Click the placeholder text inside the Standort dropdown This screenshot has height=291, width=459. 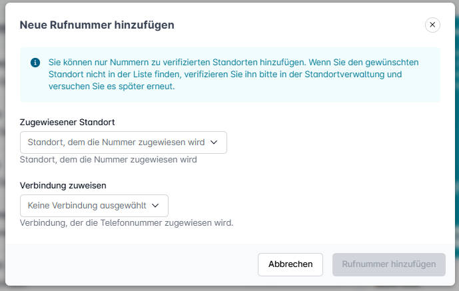click(x=116, y=143)
